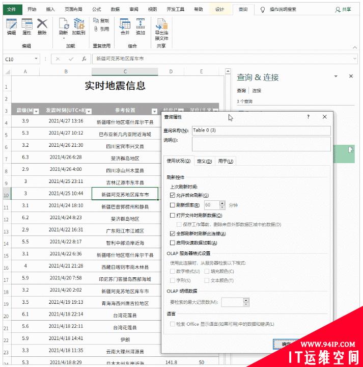The height and width of the screenshot is (367, 363).
Task: Click the 编辑 query edit icon
Action: 11,24
